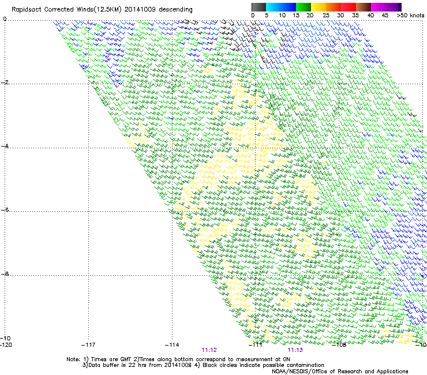Screen dimensions: 427x375
Task: Click the latitude label '-8'
Action: tap(5, 274)
